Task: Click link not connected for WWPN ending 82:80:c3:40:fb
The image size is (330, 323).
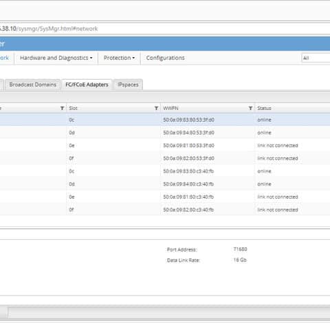Action: coord(278,210)
